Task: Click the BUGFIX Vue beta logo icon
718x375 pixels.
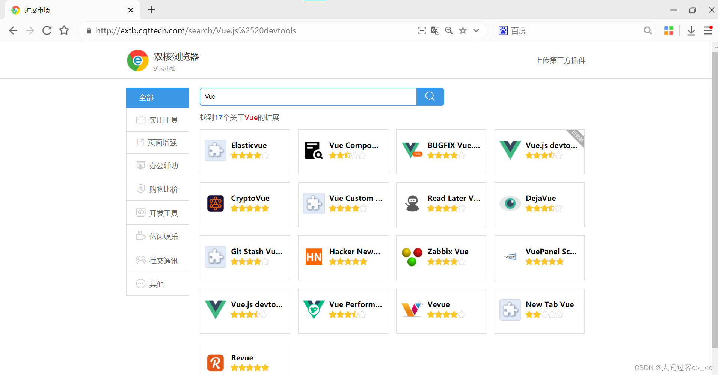Action: tap(412, 150)
